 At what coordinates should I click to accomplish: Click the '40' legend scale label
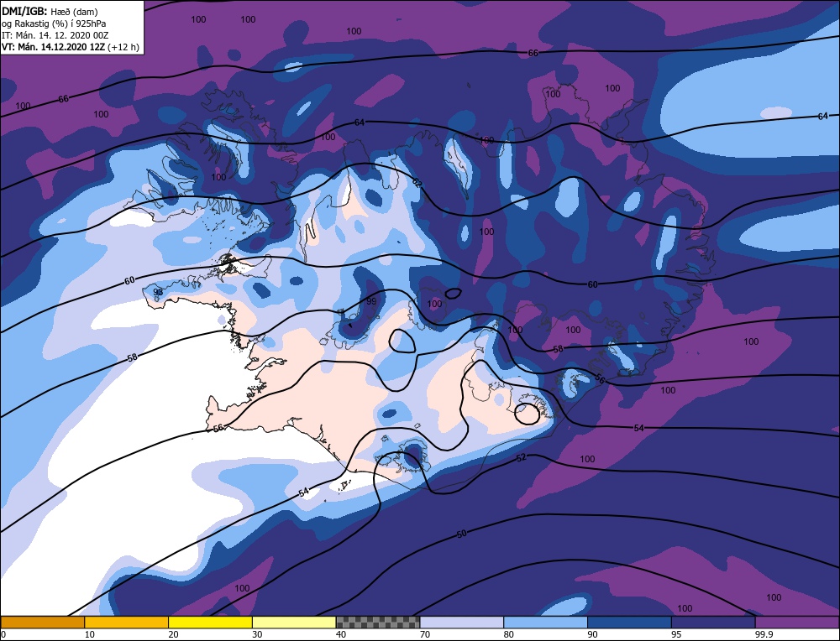pos(341,634)
